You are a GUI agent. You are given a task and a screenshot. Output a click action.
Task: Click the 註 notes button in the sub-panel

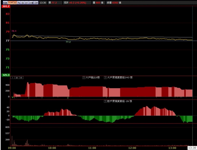click(21, 78)
